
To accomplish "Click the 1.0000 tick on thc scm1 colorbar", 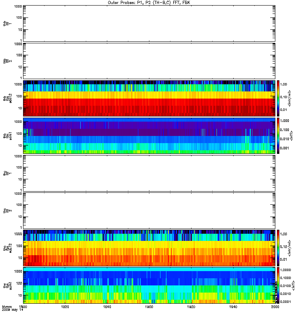I will [285, 270].
